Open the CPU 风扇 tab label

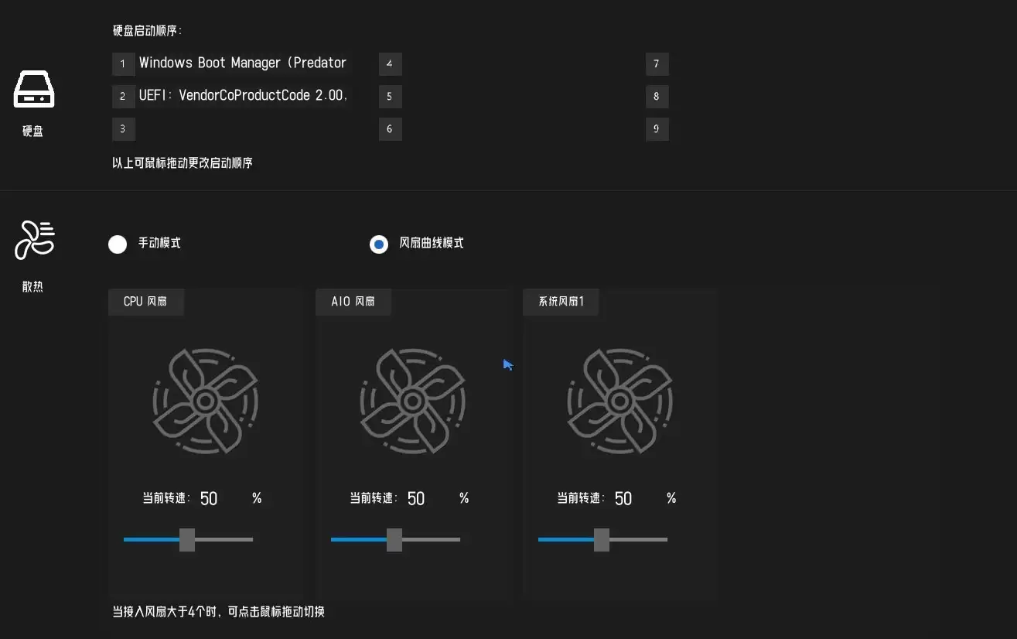(x=145, y=302)
